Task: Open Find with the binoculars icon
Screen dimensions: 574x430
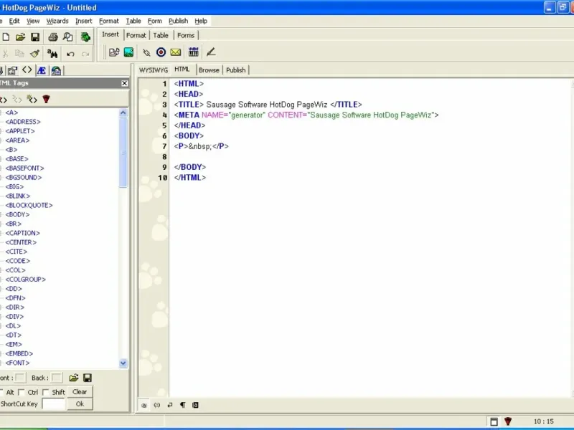Action: (x=52, y=54)
